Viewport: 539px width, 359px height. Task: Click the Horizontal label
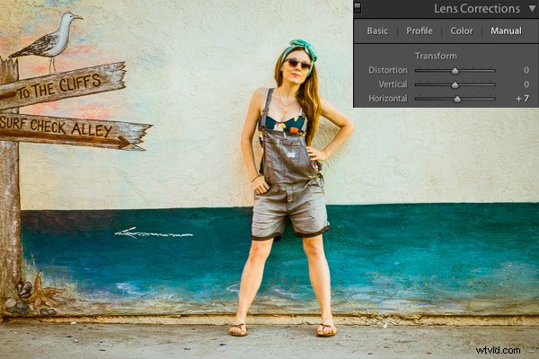coord(388,99)
